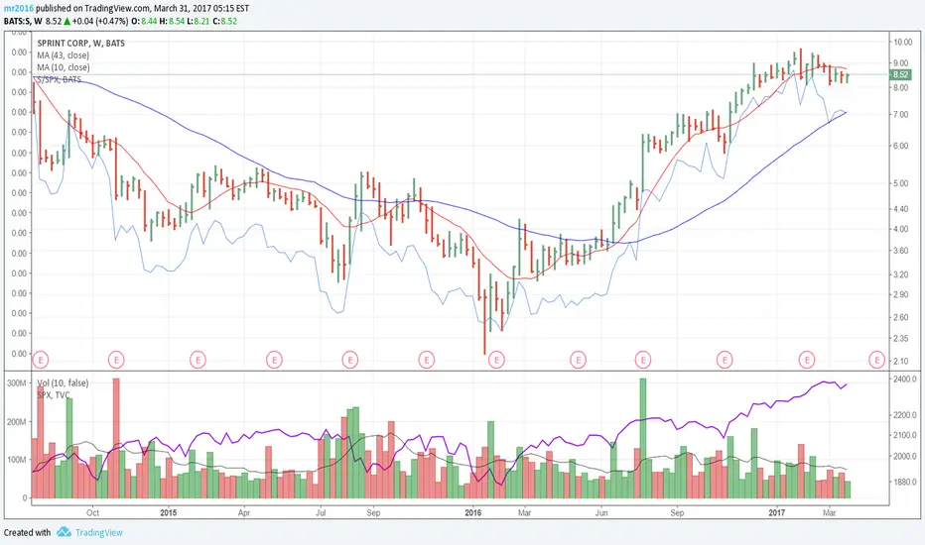Screen dimensions: 925x545
Task: Select the Vol (10, false) volume legend
Action: (63, 382)
